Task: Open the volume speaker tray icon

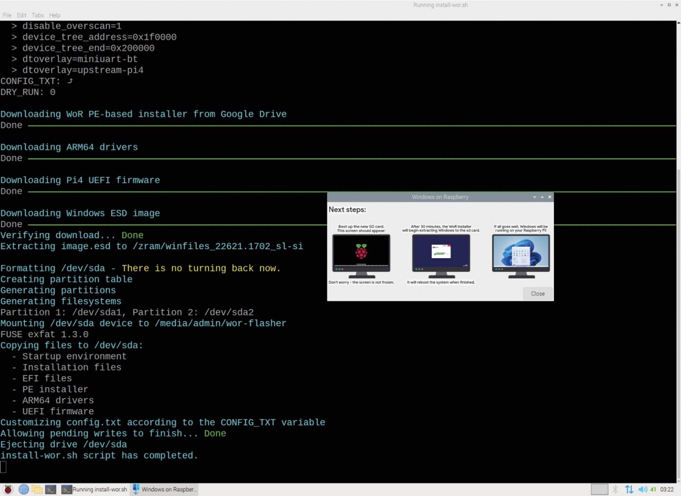Action: point(642,489)
